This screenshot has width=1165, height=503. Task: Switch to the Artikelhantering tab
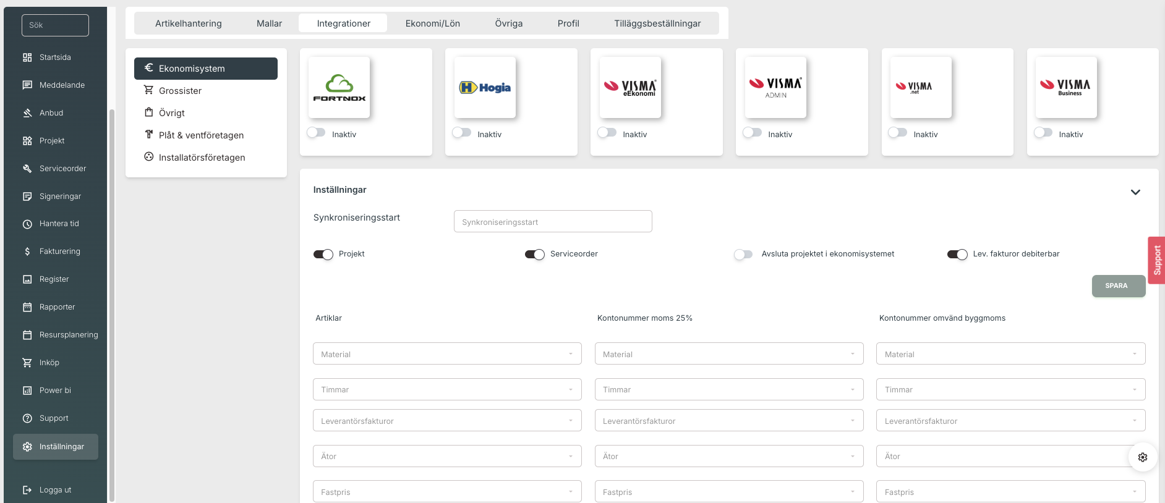[x=189, y=23]
